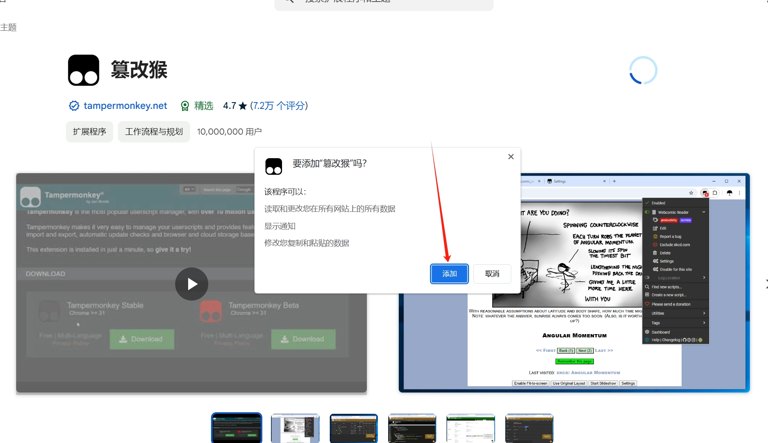The image size is (768, 443).
Task: Click the 精选 featured badge icon
Action: [x=185, y=106]
